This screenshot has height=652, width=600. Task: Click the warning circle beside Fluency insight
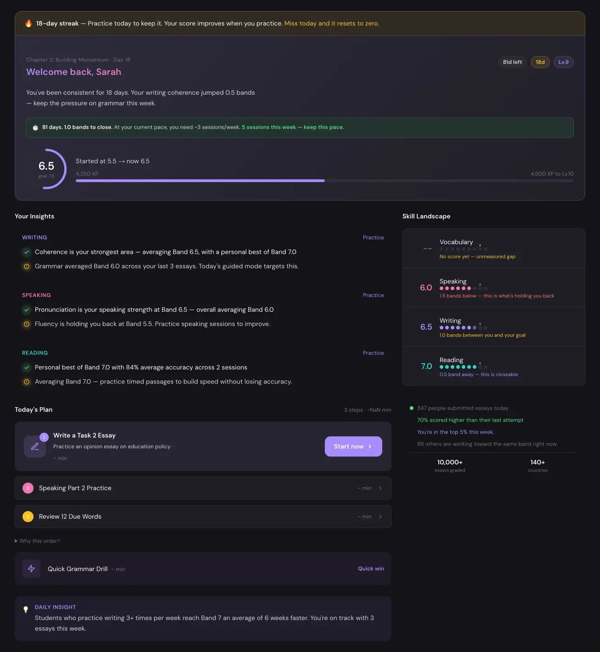(27, 324)
